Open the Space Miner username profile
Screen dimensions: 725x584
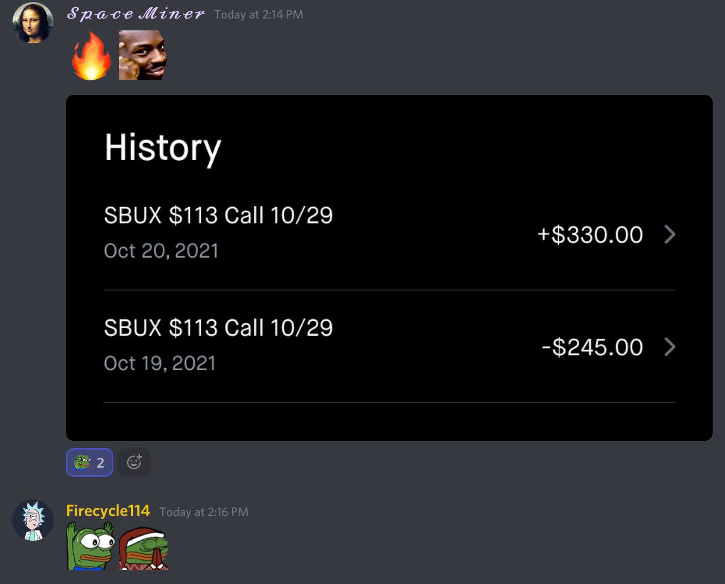(136, 14)
